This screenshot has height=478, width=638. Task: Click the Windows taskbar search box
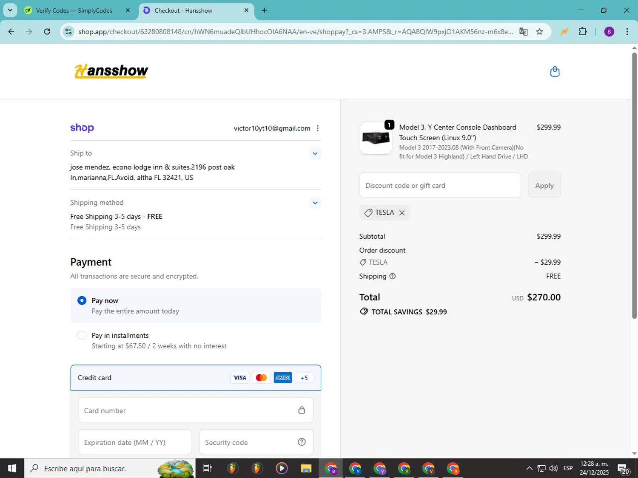(109, 468)
